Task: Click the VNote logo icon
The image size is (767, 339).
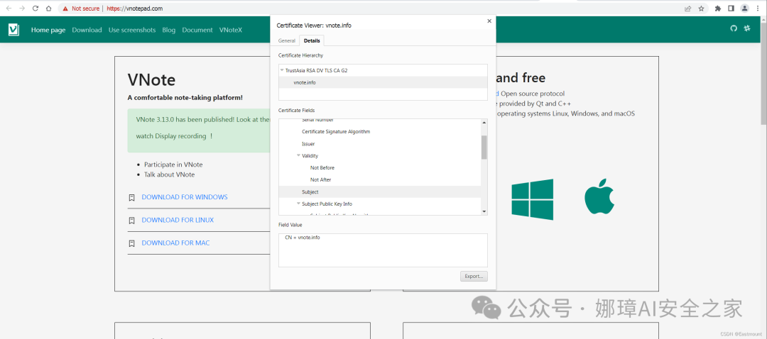Action: (x=13, y=29)
